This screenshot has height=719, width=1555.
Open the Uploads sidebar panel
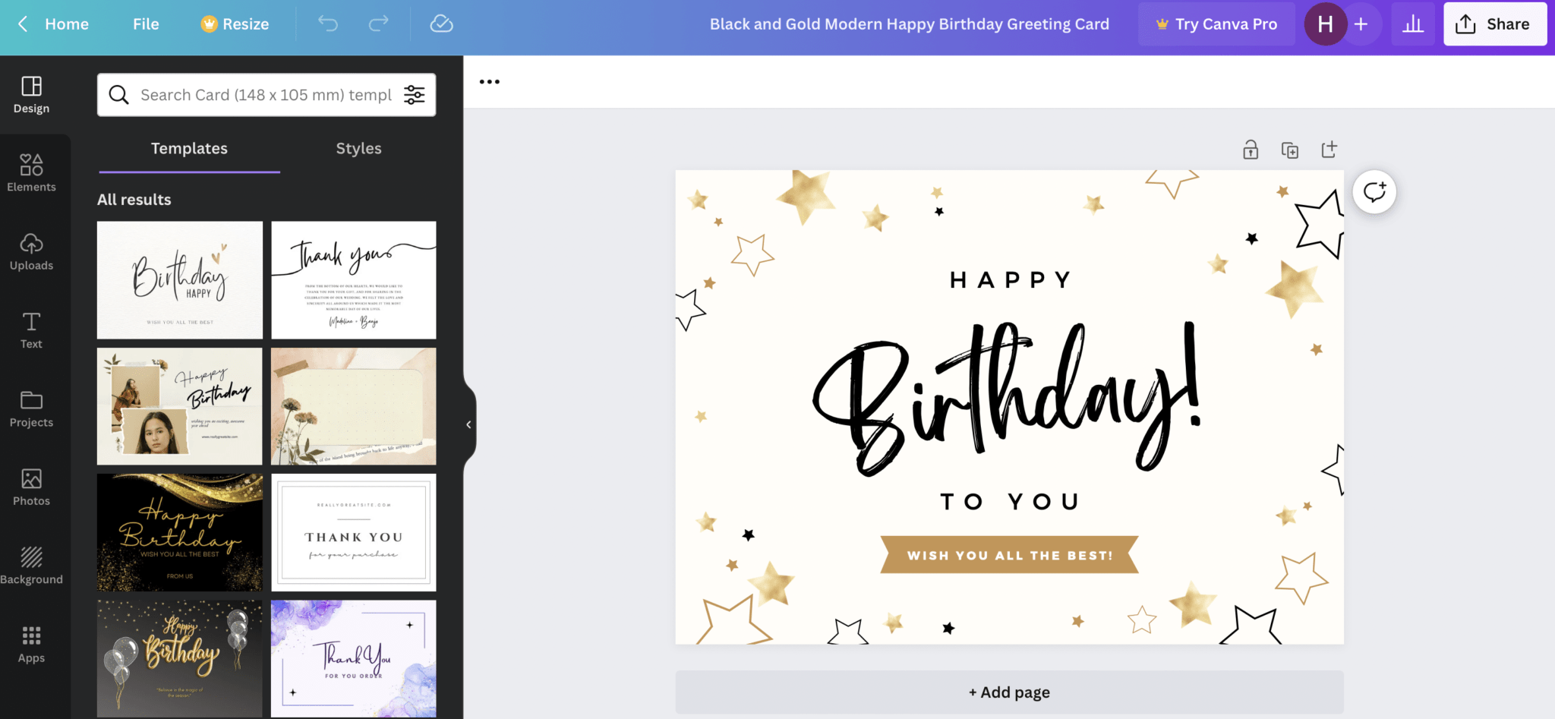[31, 252]
